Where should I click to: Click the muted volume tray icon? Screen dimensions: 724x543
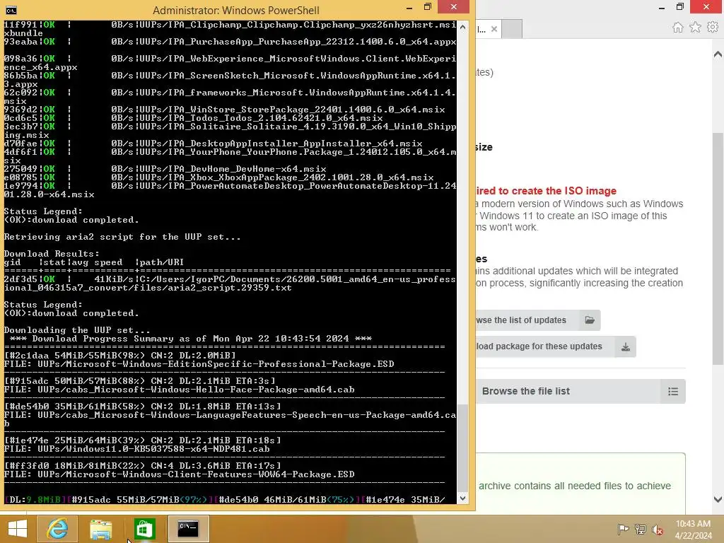click(x=658, y=529)
